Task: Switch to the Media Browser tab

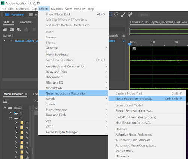Action: click(x=13, y=94)
